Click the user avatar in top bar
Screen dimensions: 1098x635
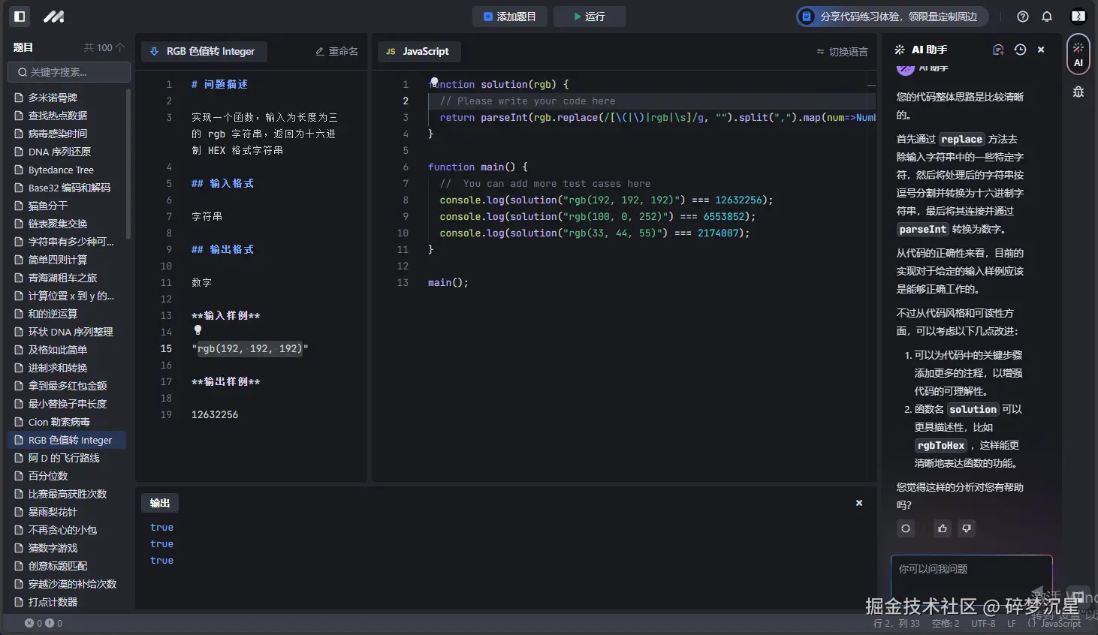(x=1078, y=17)
